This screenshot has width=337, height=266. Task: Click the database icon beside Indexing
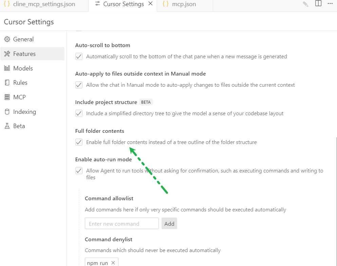[x=7, y=112]
